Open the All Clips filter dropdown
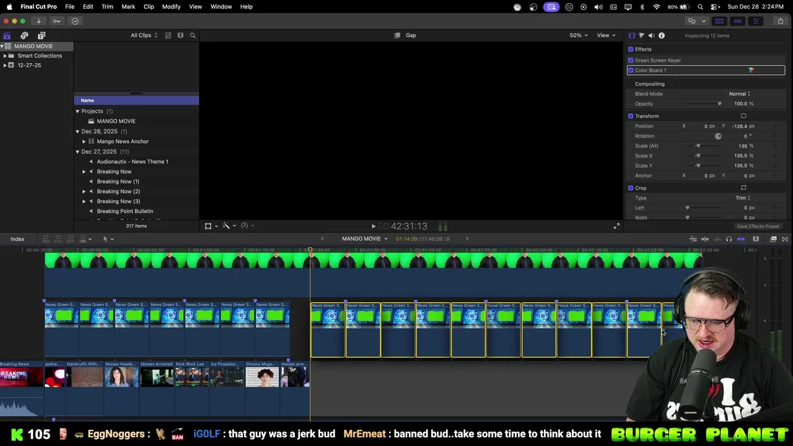Viewport: 793px width, 446px height. click(x=144, y=35)
